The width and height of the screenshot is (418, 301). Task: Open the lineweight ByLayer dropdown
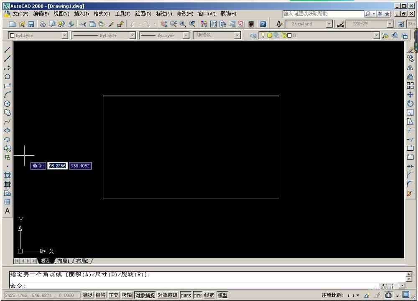point(186,35)
